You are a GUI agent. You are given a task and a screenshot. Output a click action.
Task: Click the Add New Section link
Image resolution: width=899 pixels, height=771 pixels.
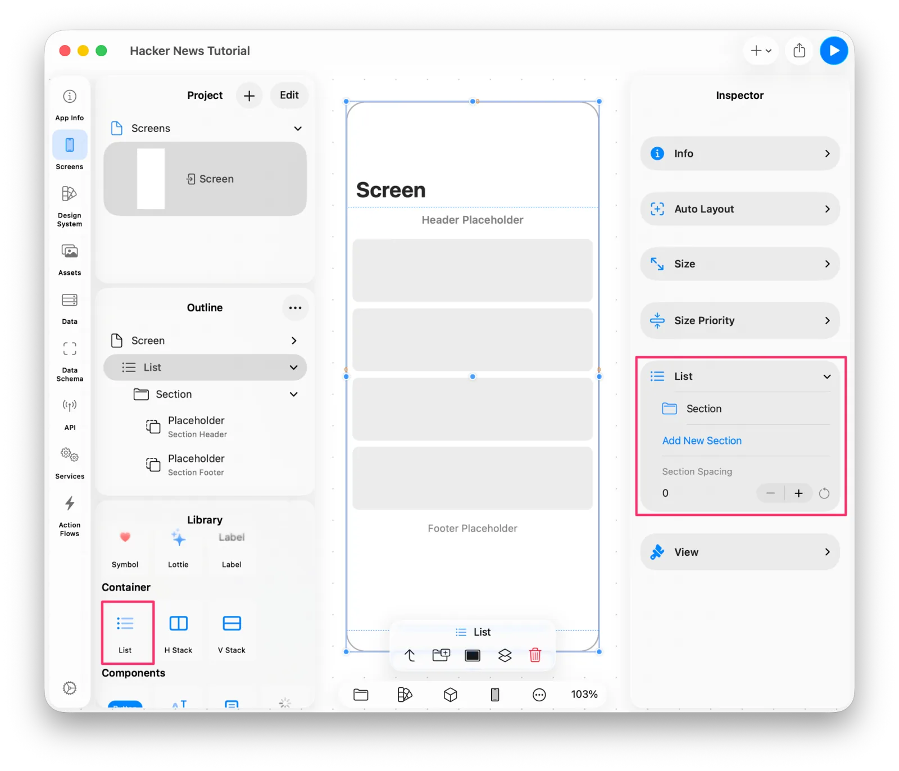click(702, 441)
